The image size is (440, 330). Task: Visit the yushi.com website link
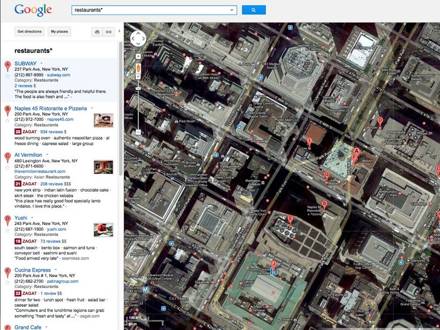pyautogui.click(x=57, y=229)
